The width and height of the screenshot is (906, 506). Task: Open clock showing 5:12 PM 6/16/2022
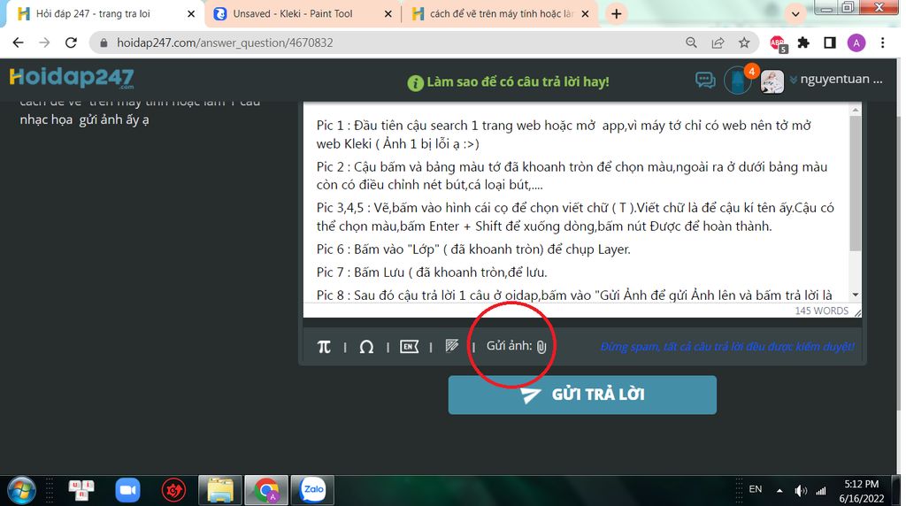tap(862, 491)
